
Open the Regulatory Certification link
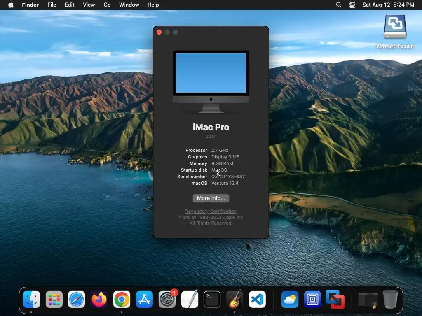coord(211,211)
